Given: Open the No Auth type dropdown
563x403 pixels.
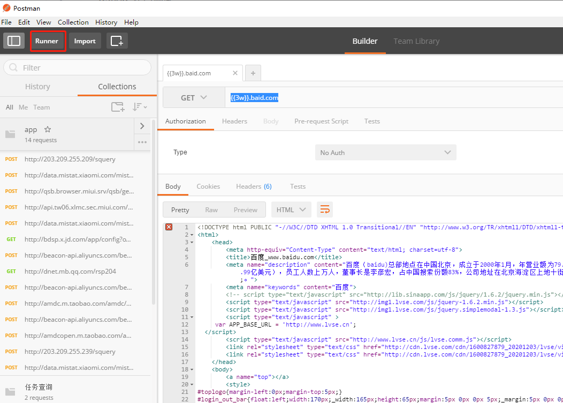Looking at the screenshot, I should tap(386, 152).
